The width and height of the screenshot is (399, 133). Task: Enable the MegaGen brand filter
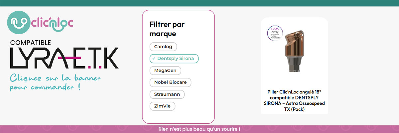[165, 70]
